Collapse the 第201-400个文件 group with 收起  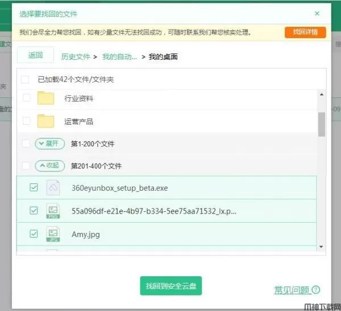coord(50,166)
